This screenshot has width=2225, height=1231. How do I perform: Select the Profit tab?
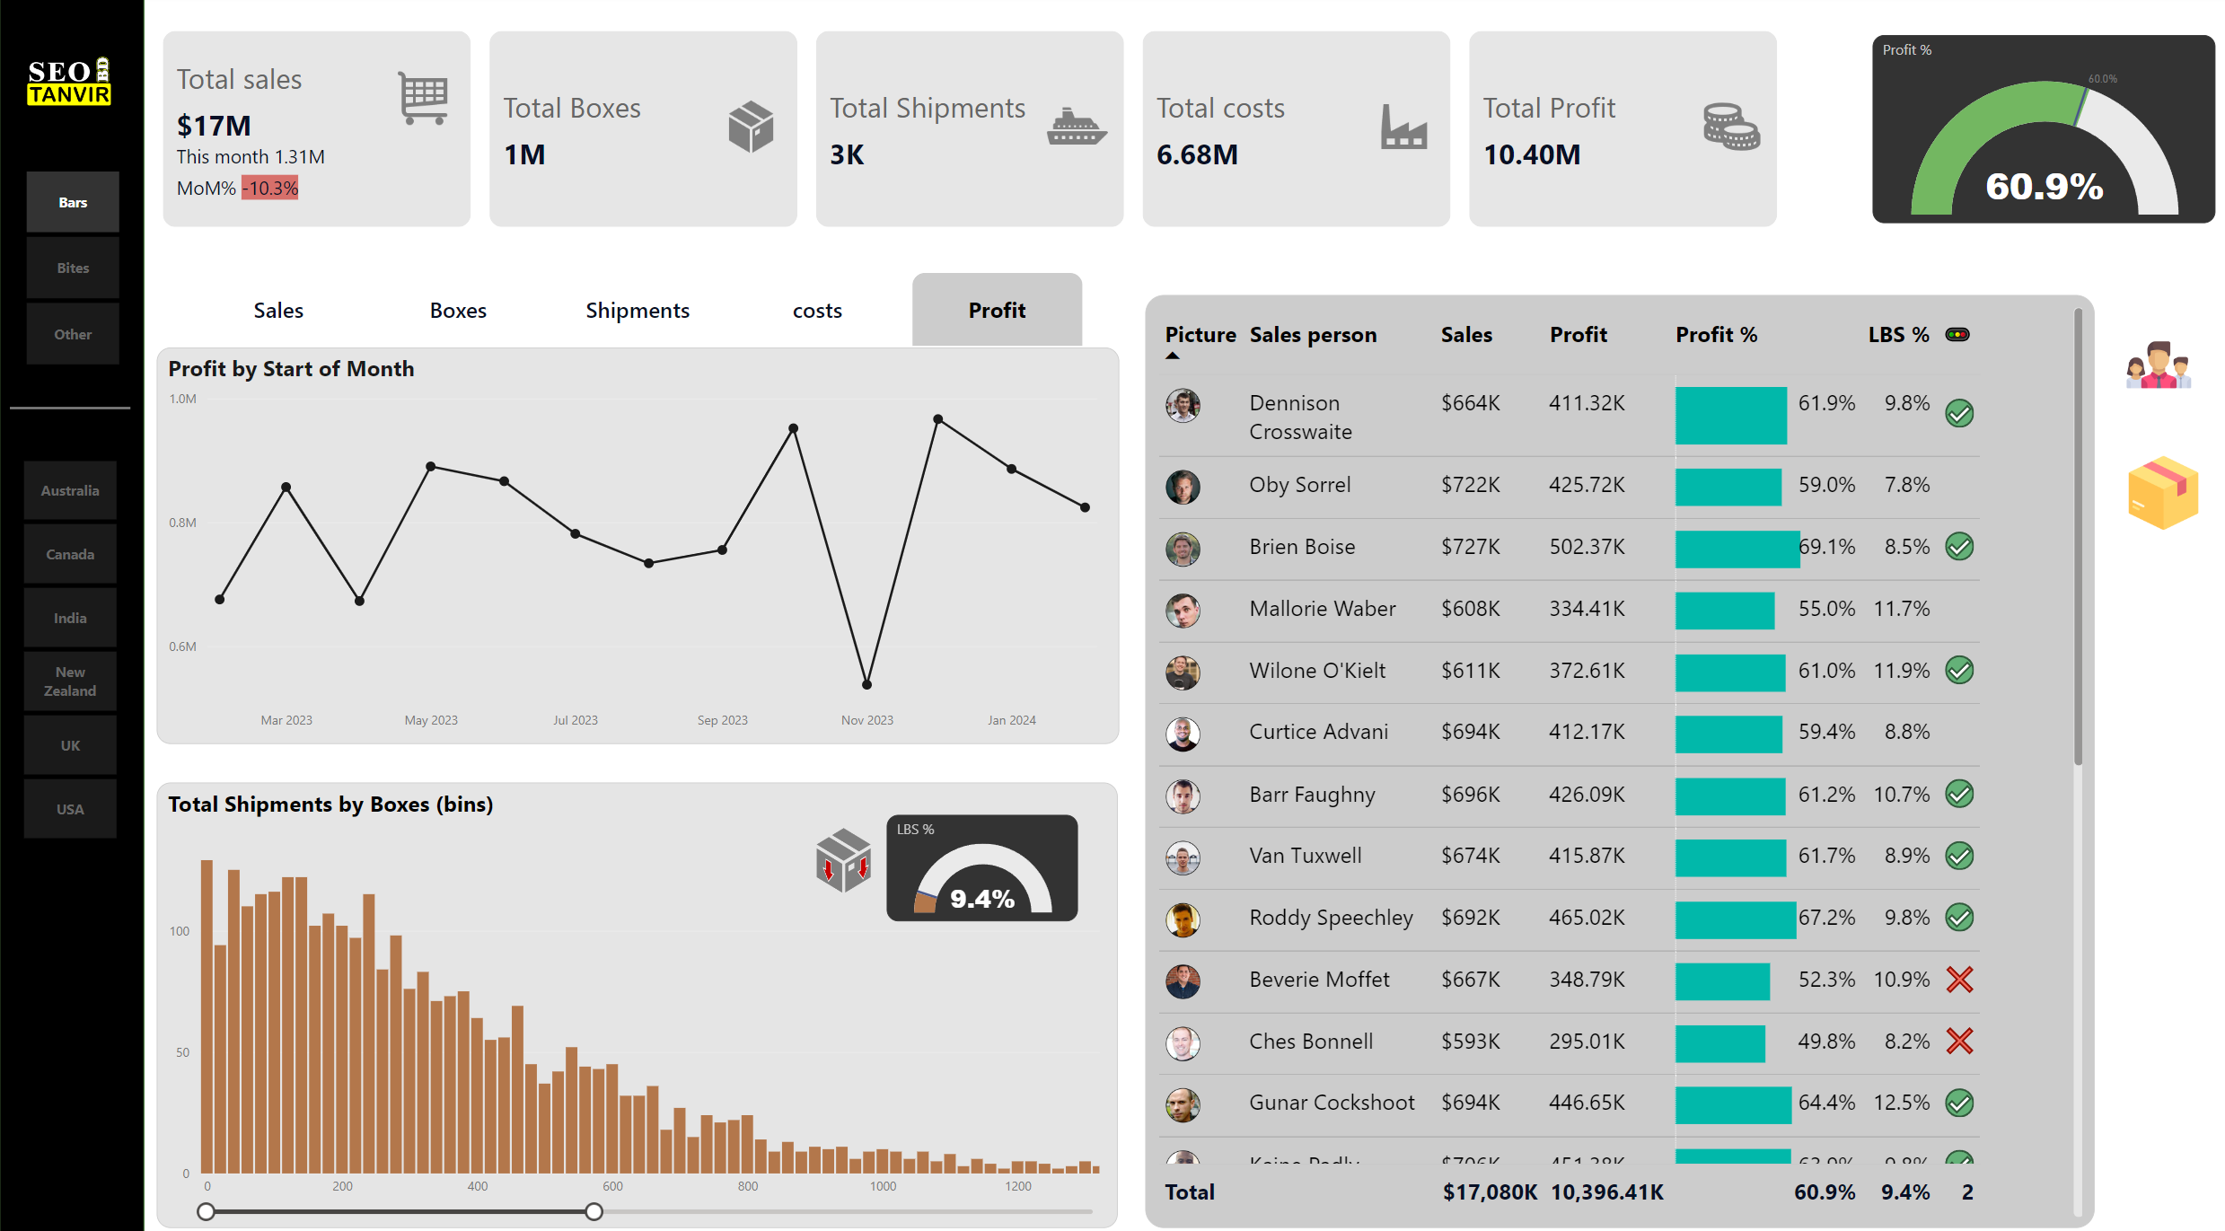tap(997, 311)
